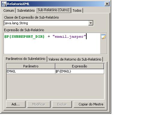Click the RelatorioXML title bar app icon
This screenshot has height=115, width=154.
pyautogui.click(x=4, y=4)
